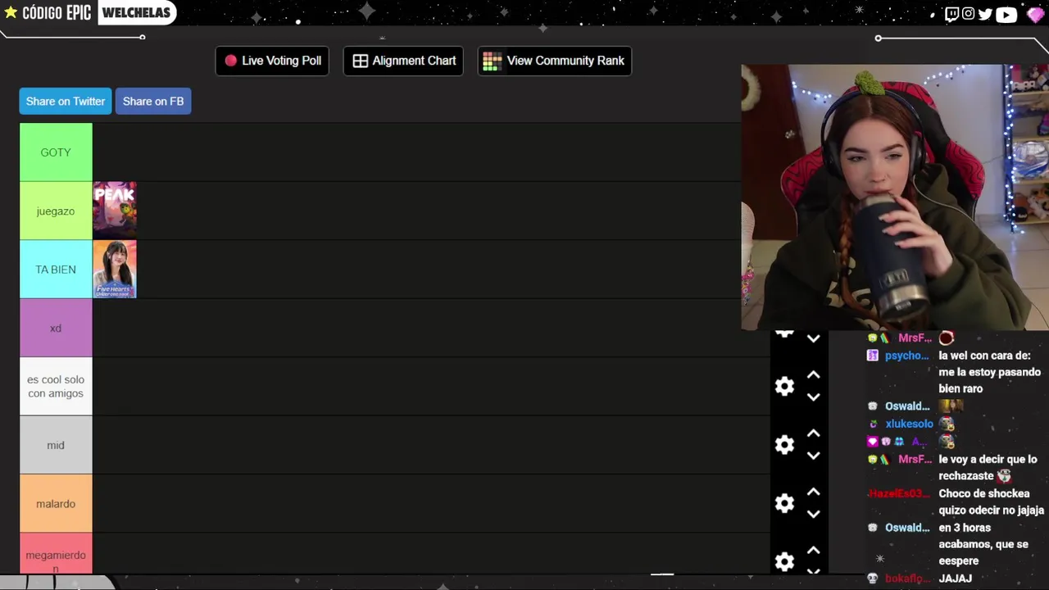Screen dimensions: 1049x590
Task: Select the gray 'mid' tier label
Action: [x=56, y=445]
